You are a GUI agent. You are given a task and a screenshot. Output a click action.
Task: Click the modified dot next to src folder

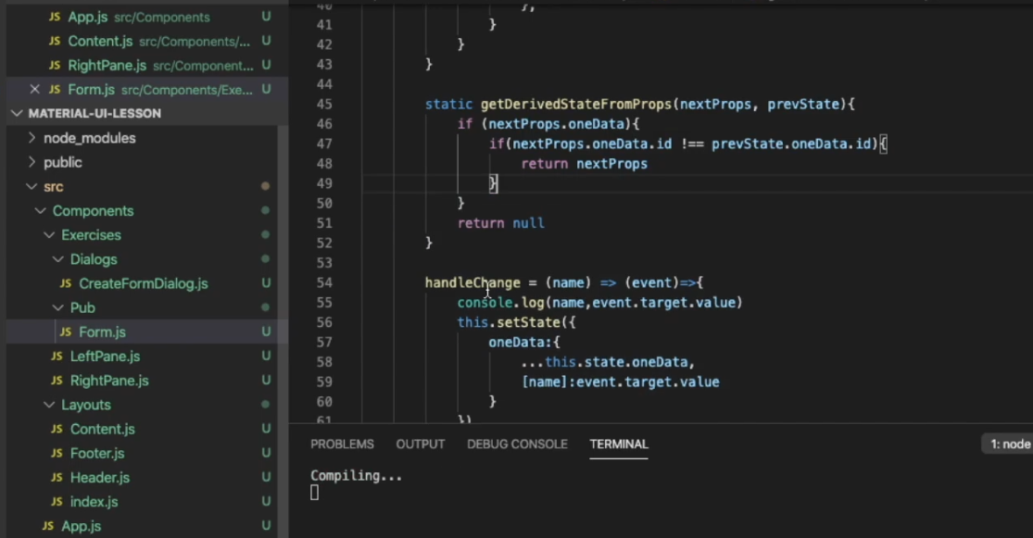(265, 186)
